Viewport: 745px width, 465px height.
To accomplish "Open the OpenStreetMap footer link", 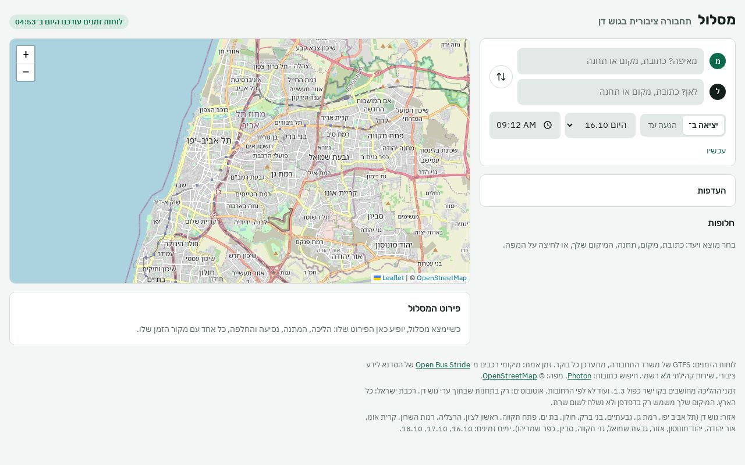I will tap(509, 376).
